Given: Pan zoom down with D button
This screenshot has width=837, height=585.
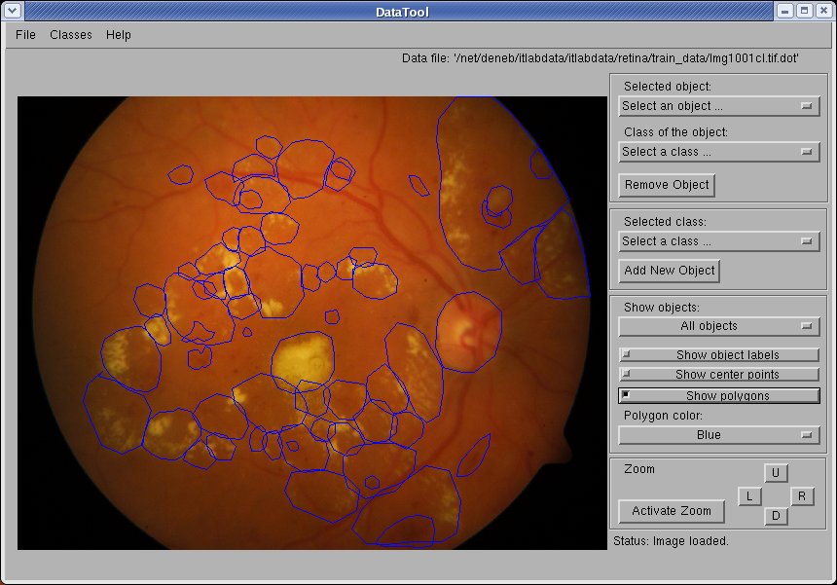Looking at the screenshot, I should coord(776,516).
